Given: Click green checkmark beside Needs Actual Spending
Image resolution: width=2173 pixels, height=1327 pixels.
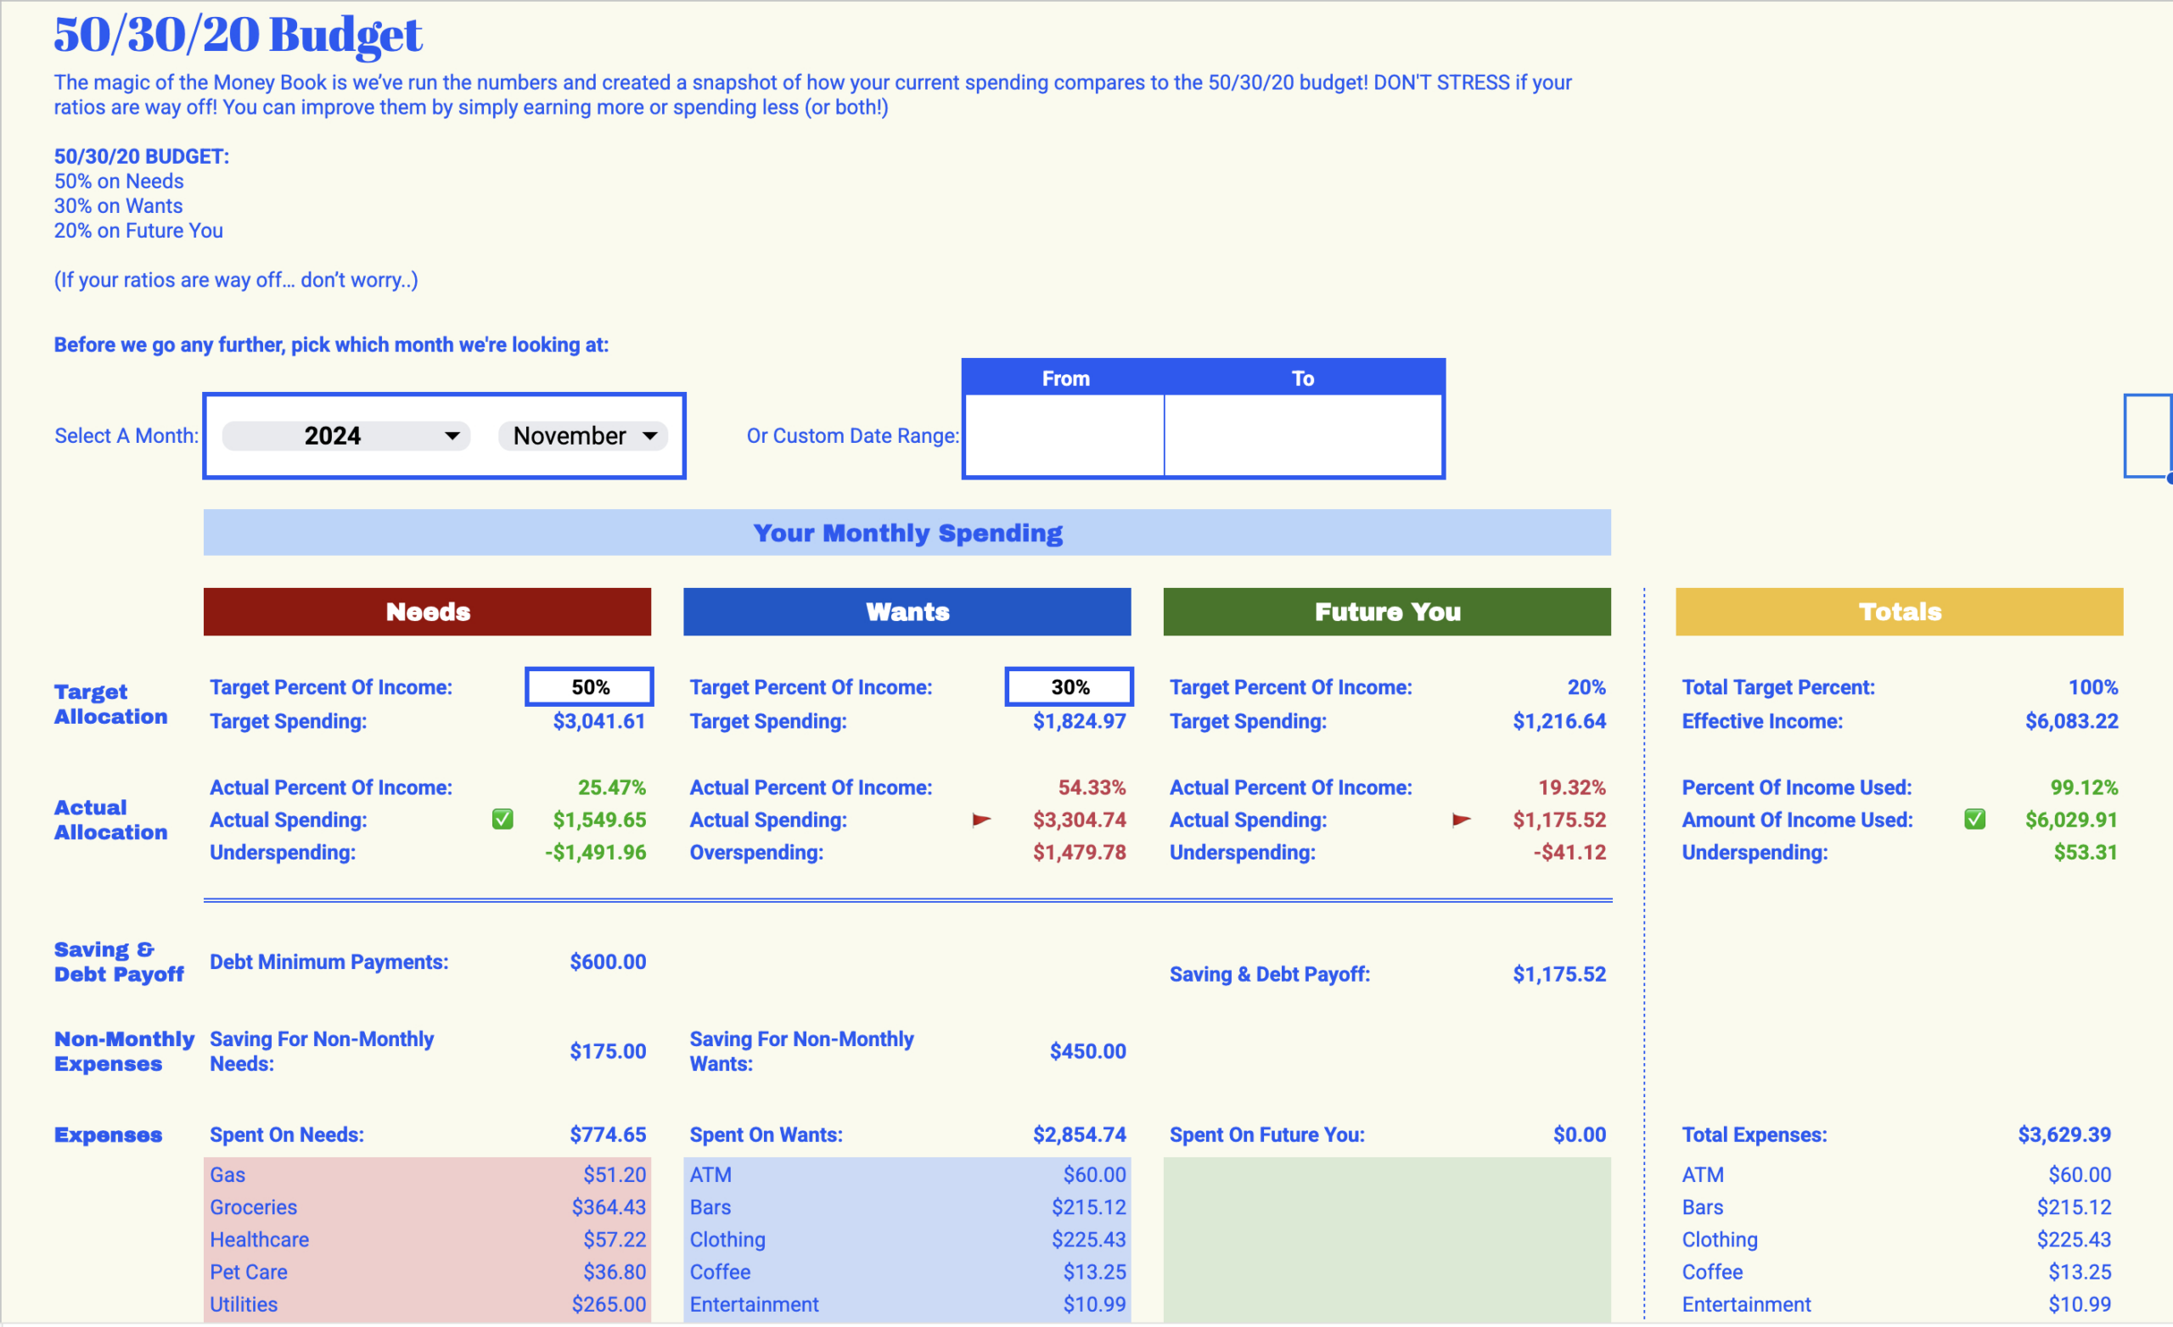Looking at the screenshot, I should tap(502, 820).
